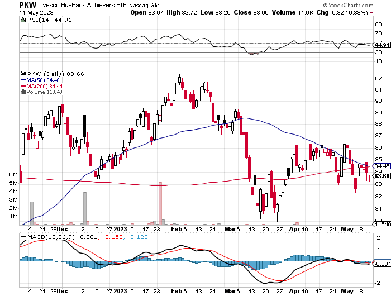Click the Close 83.66 value in header
Image resolution: width=391 pixels, height=296 pixels.
251,12
